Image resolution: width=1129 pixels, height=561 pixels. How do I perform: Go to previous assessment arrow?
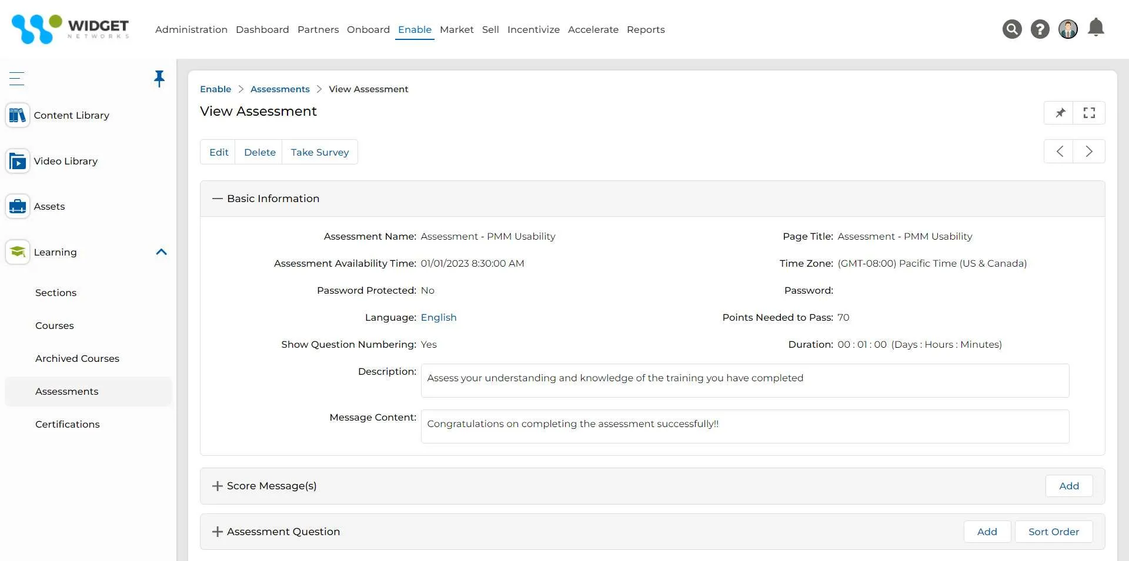tap(1060, 152)
